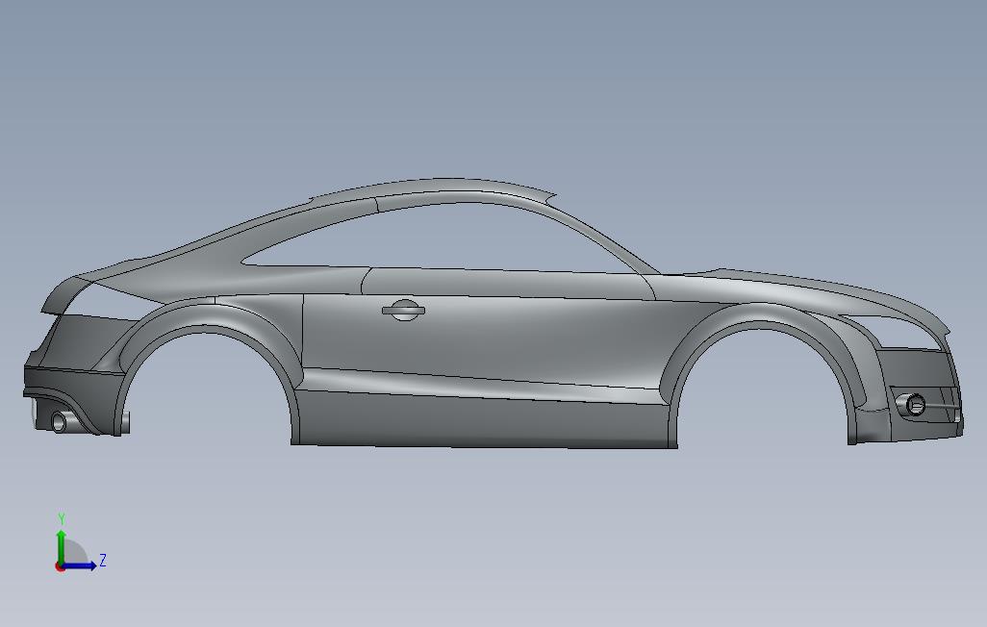The height and width of the screenshot is (627, 987).
Task: Select the rear exhaust pipe opening
Action: coord(60,421)
